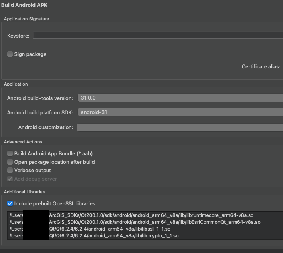Turn on Verbose output checkbox
The width and height of the screenshot is (283, 253).
pyautogui.click(x=10, y=170)
